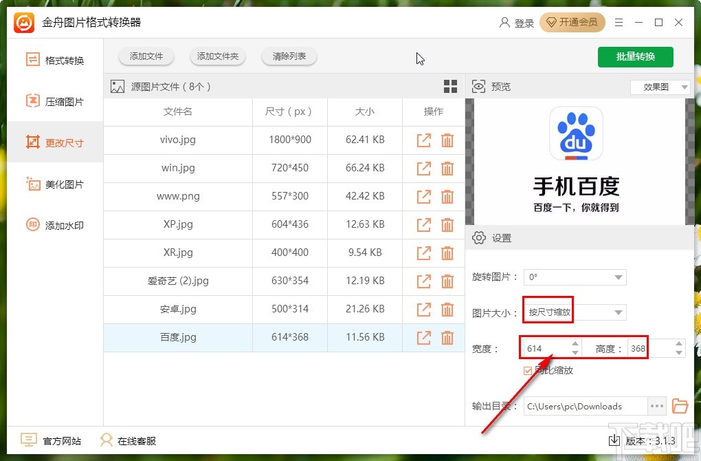Click the 批量转换 button
This screenshot has width=701, height=461.
tap(635, 57)
